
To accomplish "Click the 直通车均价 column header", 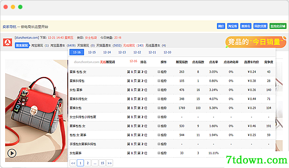I will (251, 62).
